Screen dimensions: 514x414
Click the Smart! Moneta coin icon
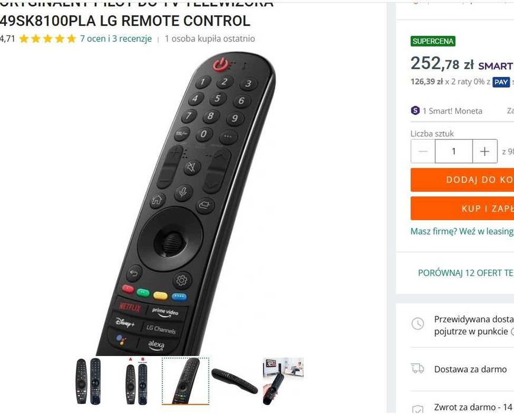point(415,111)
